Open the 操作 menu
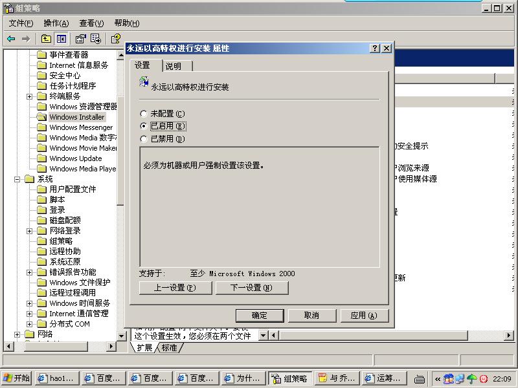 point(56,23)
